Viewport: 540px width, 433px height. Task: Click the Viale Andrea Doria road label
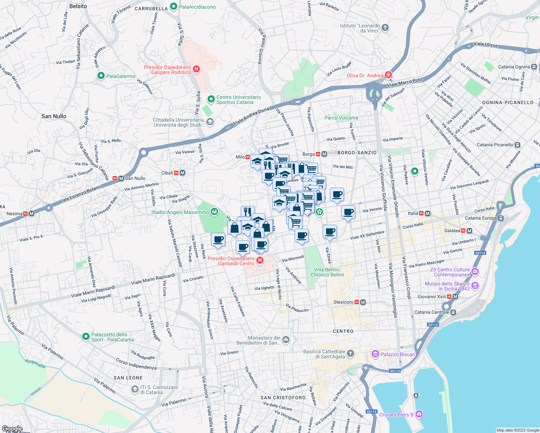tap(251, 117)
